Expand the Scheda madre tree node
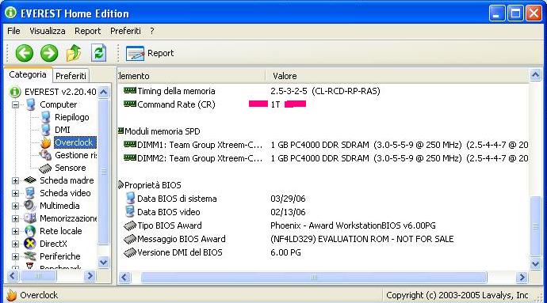The image size is (547, 303). click(x=15, y=180)
